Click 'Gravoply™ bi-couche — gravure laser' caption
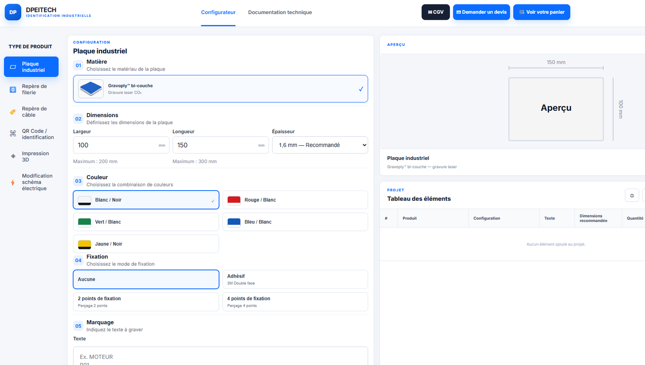645x365 pixels. coord(422,167)
